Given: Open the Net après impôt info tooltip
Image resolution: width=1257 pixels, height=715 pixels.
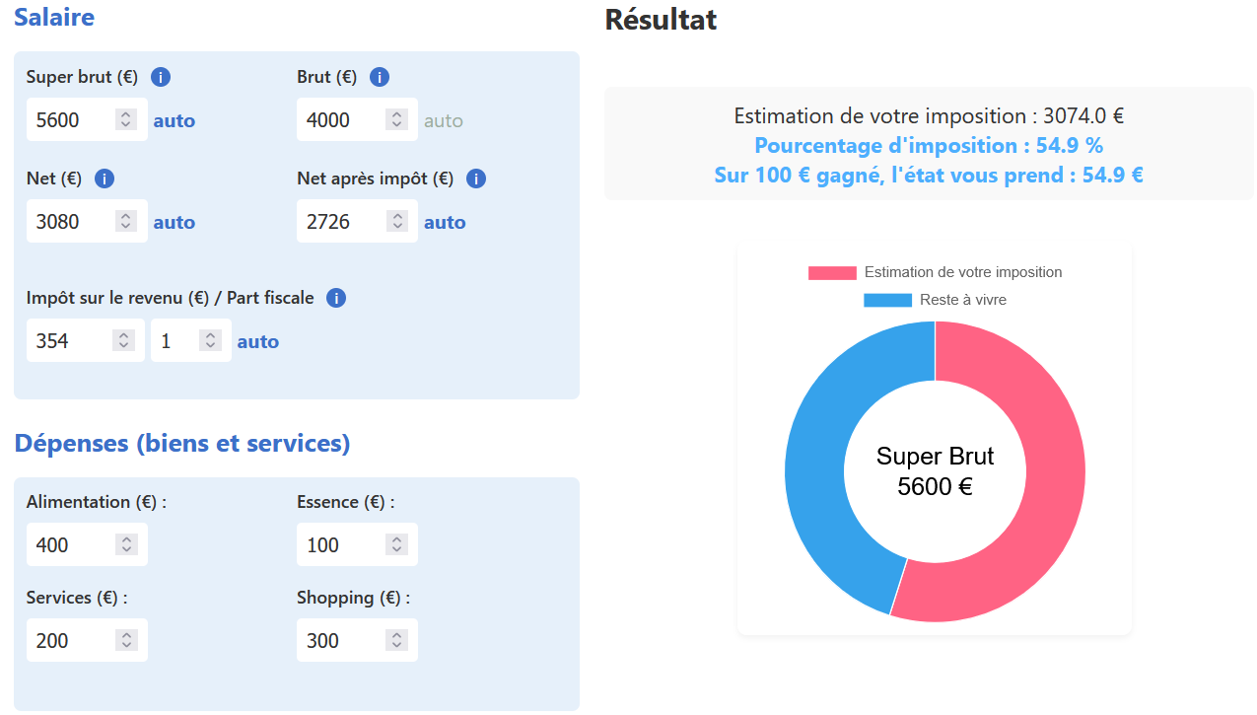Looking at the screenshot, I should click(475, 179).
